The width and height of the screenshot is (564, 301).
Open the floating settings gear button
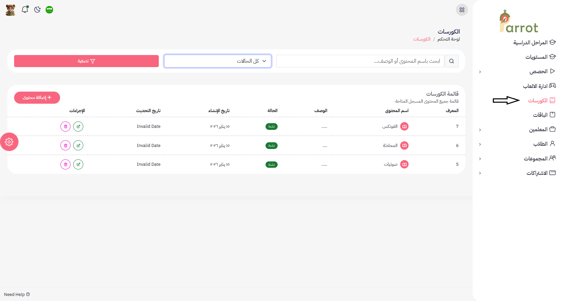click(x=9, y=142)
